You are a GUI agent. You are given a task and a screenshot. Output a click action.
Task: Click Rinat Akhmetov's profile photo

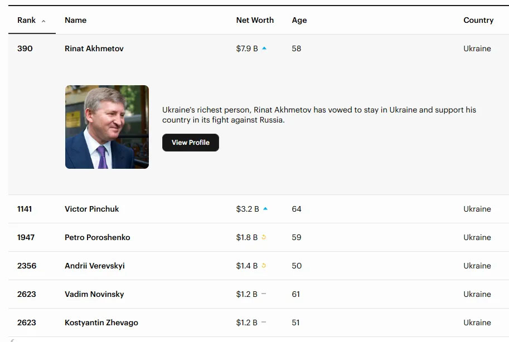[x=107, y=127]
